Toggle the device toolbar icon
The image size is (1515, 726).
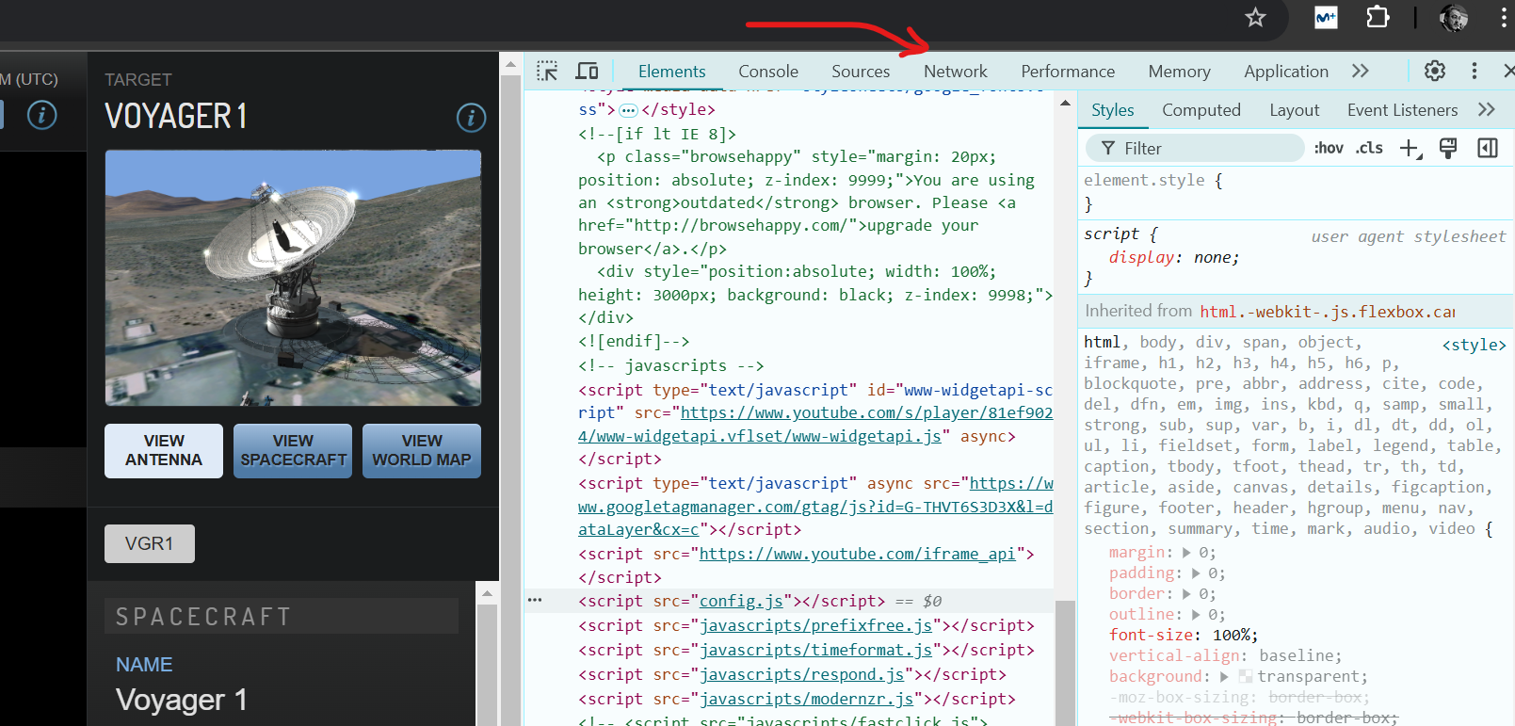click(x=587, y=72)
